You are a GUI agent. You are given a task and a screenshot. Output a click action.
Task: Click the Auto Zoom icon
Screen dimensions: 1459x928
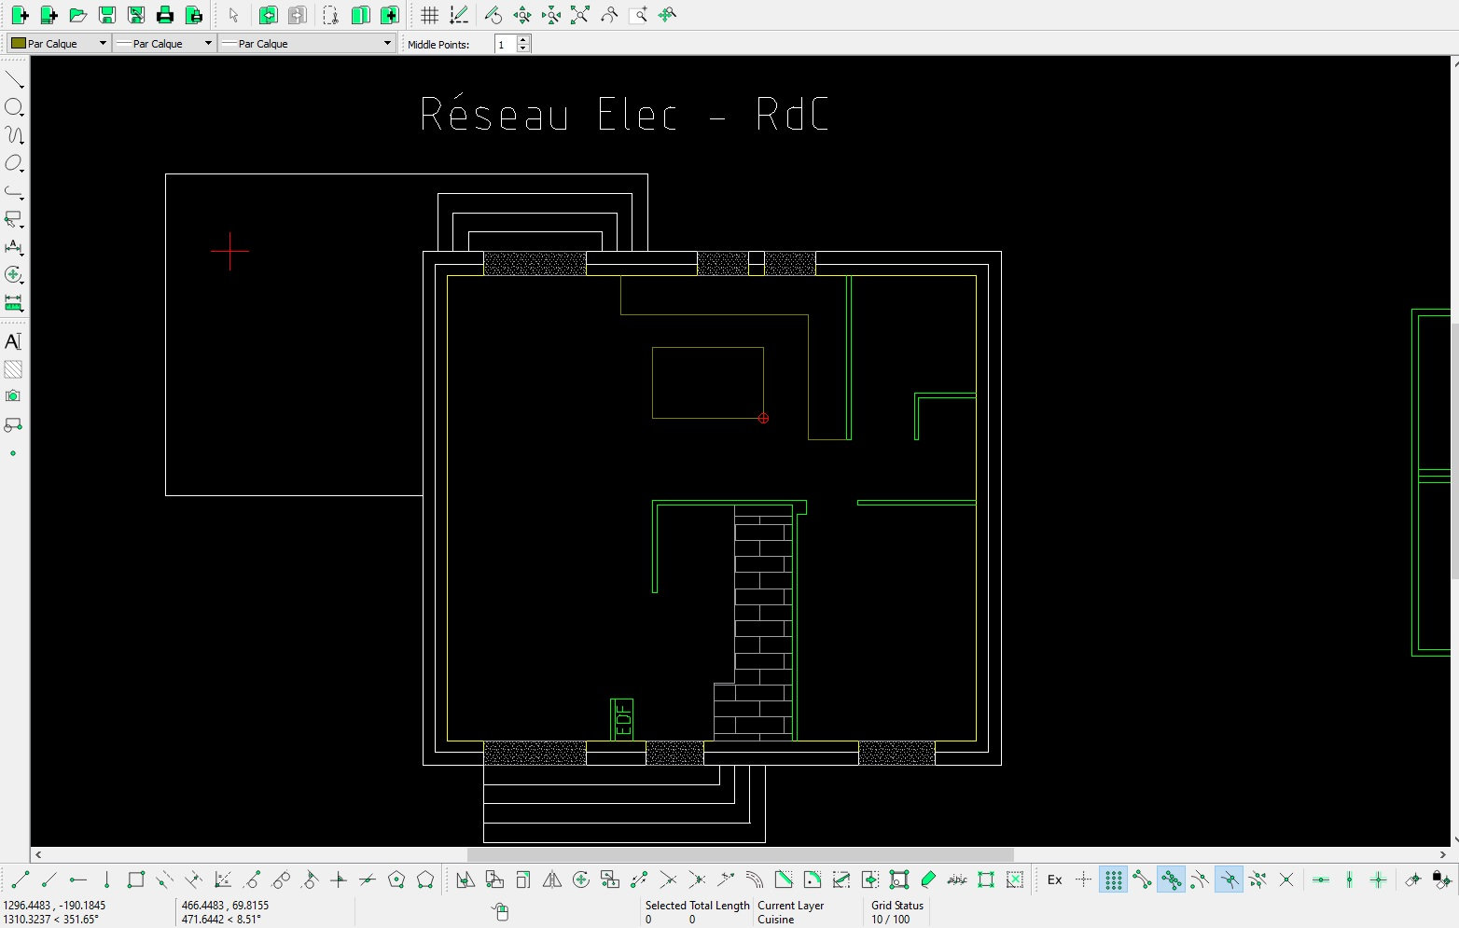[580, 15]
